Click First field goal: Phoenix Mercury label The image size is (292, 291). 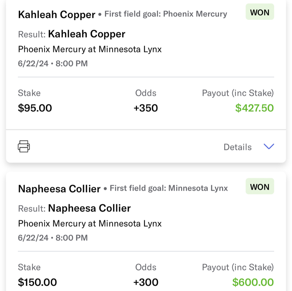(x=165, y=14)
